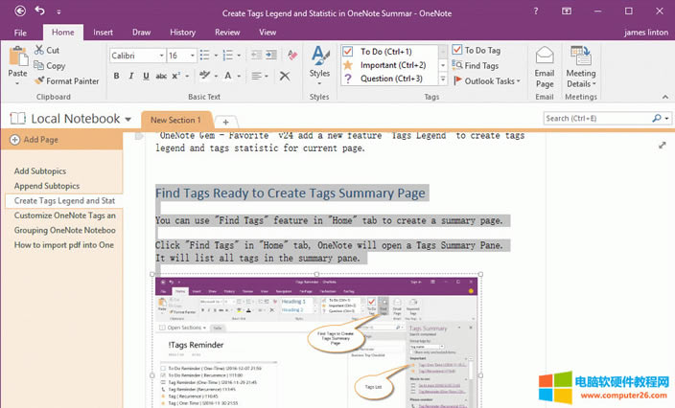This screenshot has width=675, height=408.
Task: Click the Format Painter tool
Action: [66, 81]
